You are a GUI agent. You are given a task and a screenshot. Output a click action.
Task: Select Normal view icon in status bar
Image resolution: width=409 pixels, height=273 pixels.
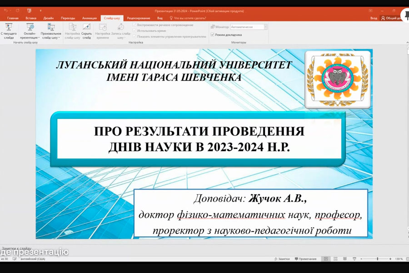click(326, 259)
